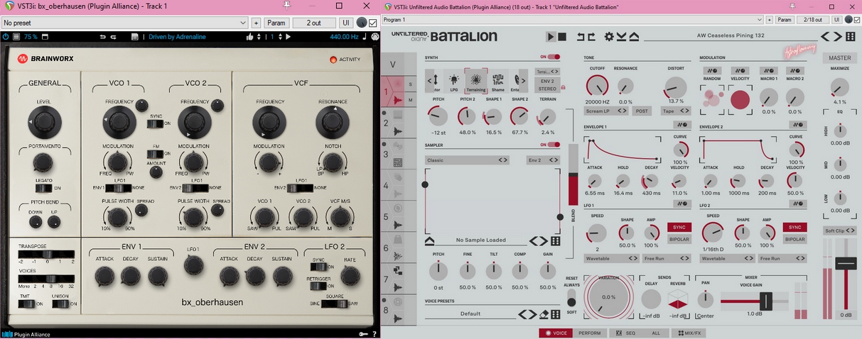Open sampler browser grid icon
The height and width of the screenshot is (339, 862).
coord(555,241)
